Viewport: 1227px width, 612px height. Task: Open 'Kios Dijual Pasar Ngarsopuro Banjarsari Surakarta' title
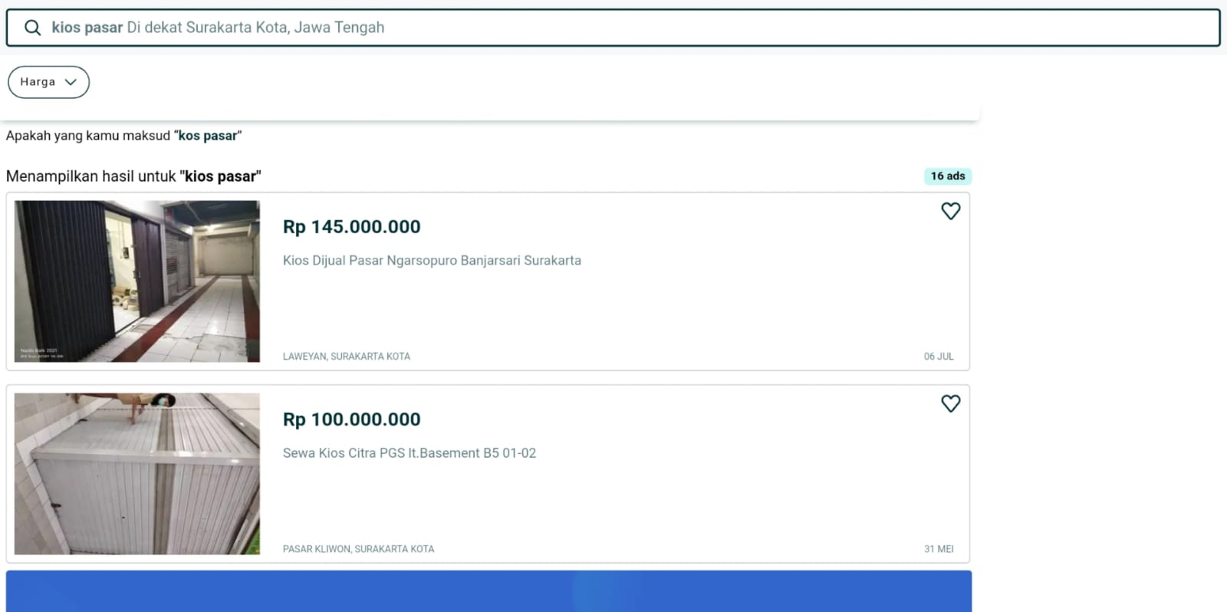pyautogui.click(x=432, y=261)
